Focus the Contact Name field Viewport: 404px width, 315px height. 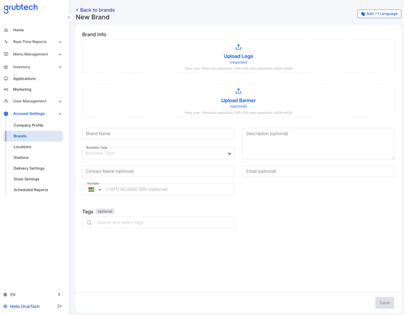pyautogui.click(x=158, y=172)
